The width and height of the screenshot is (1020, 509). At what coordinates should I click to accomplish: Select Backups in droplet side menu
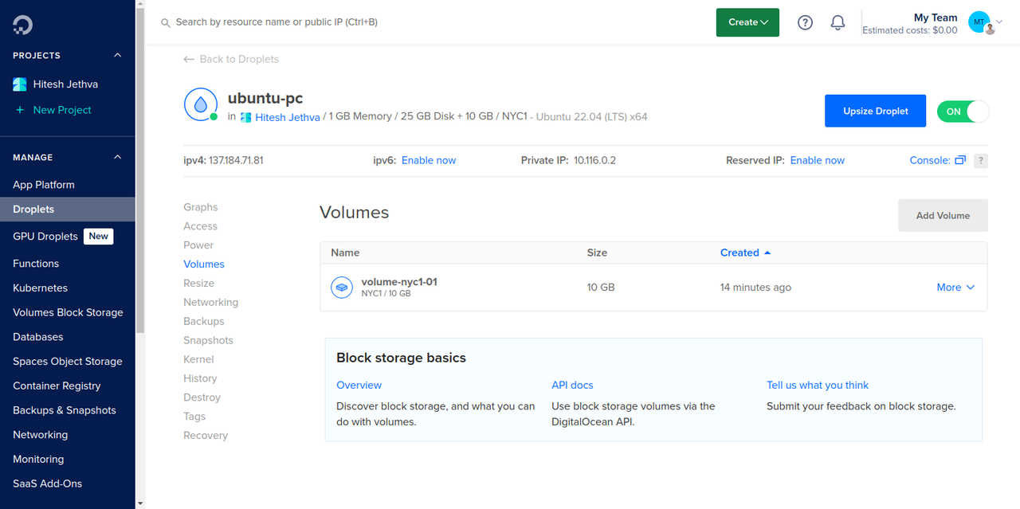tap(204, 322)
